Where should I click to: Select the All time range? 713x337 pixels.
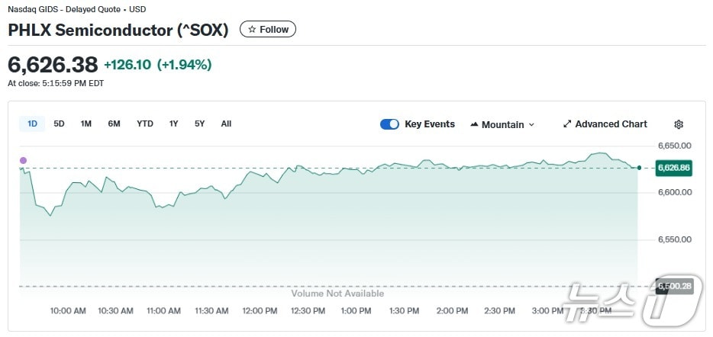tap(226, 124)
